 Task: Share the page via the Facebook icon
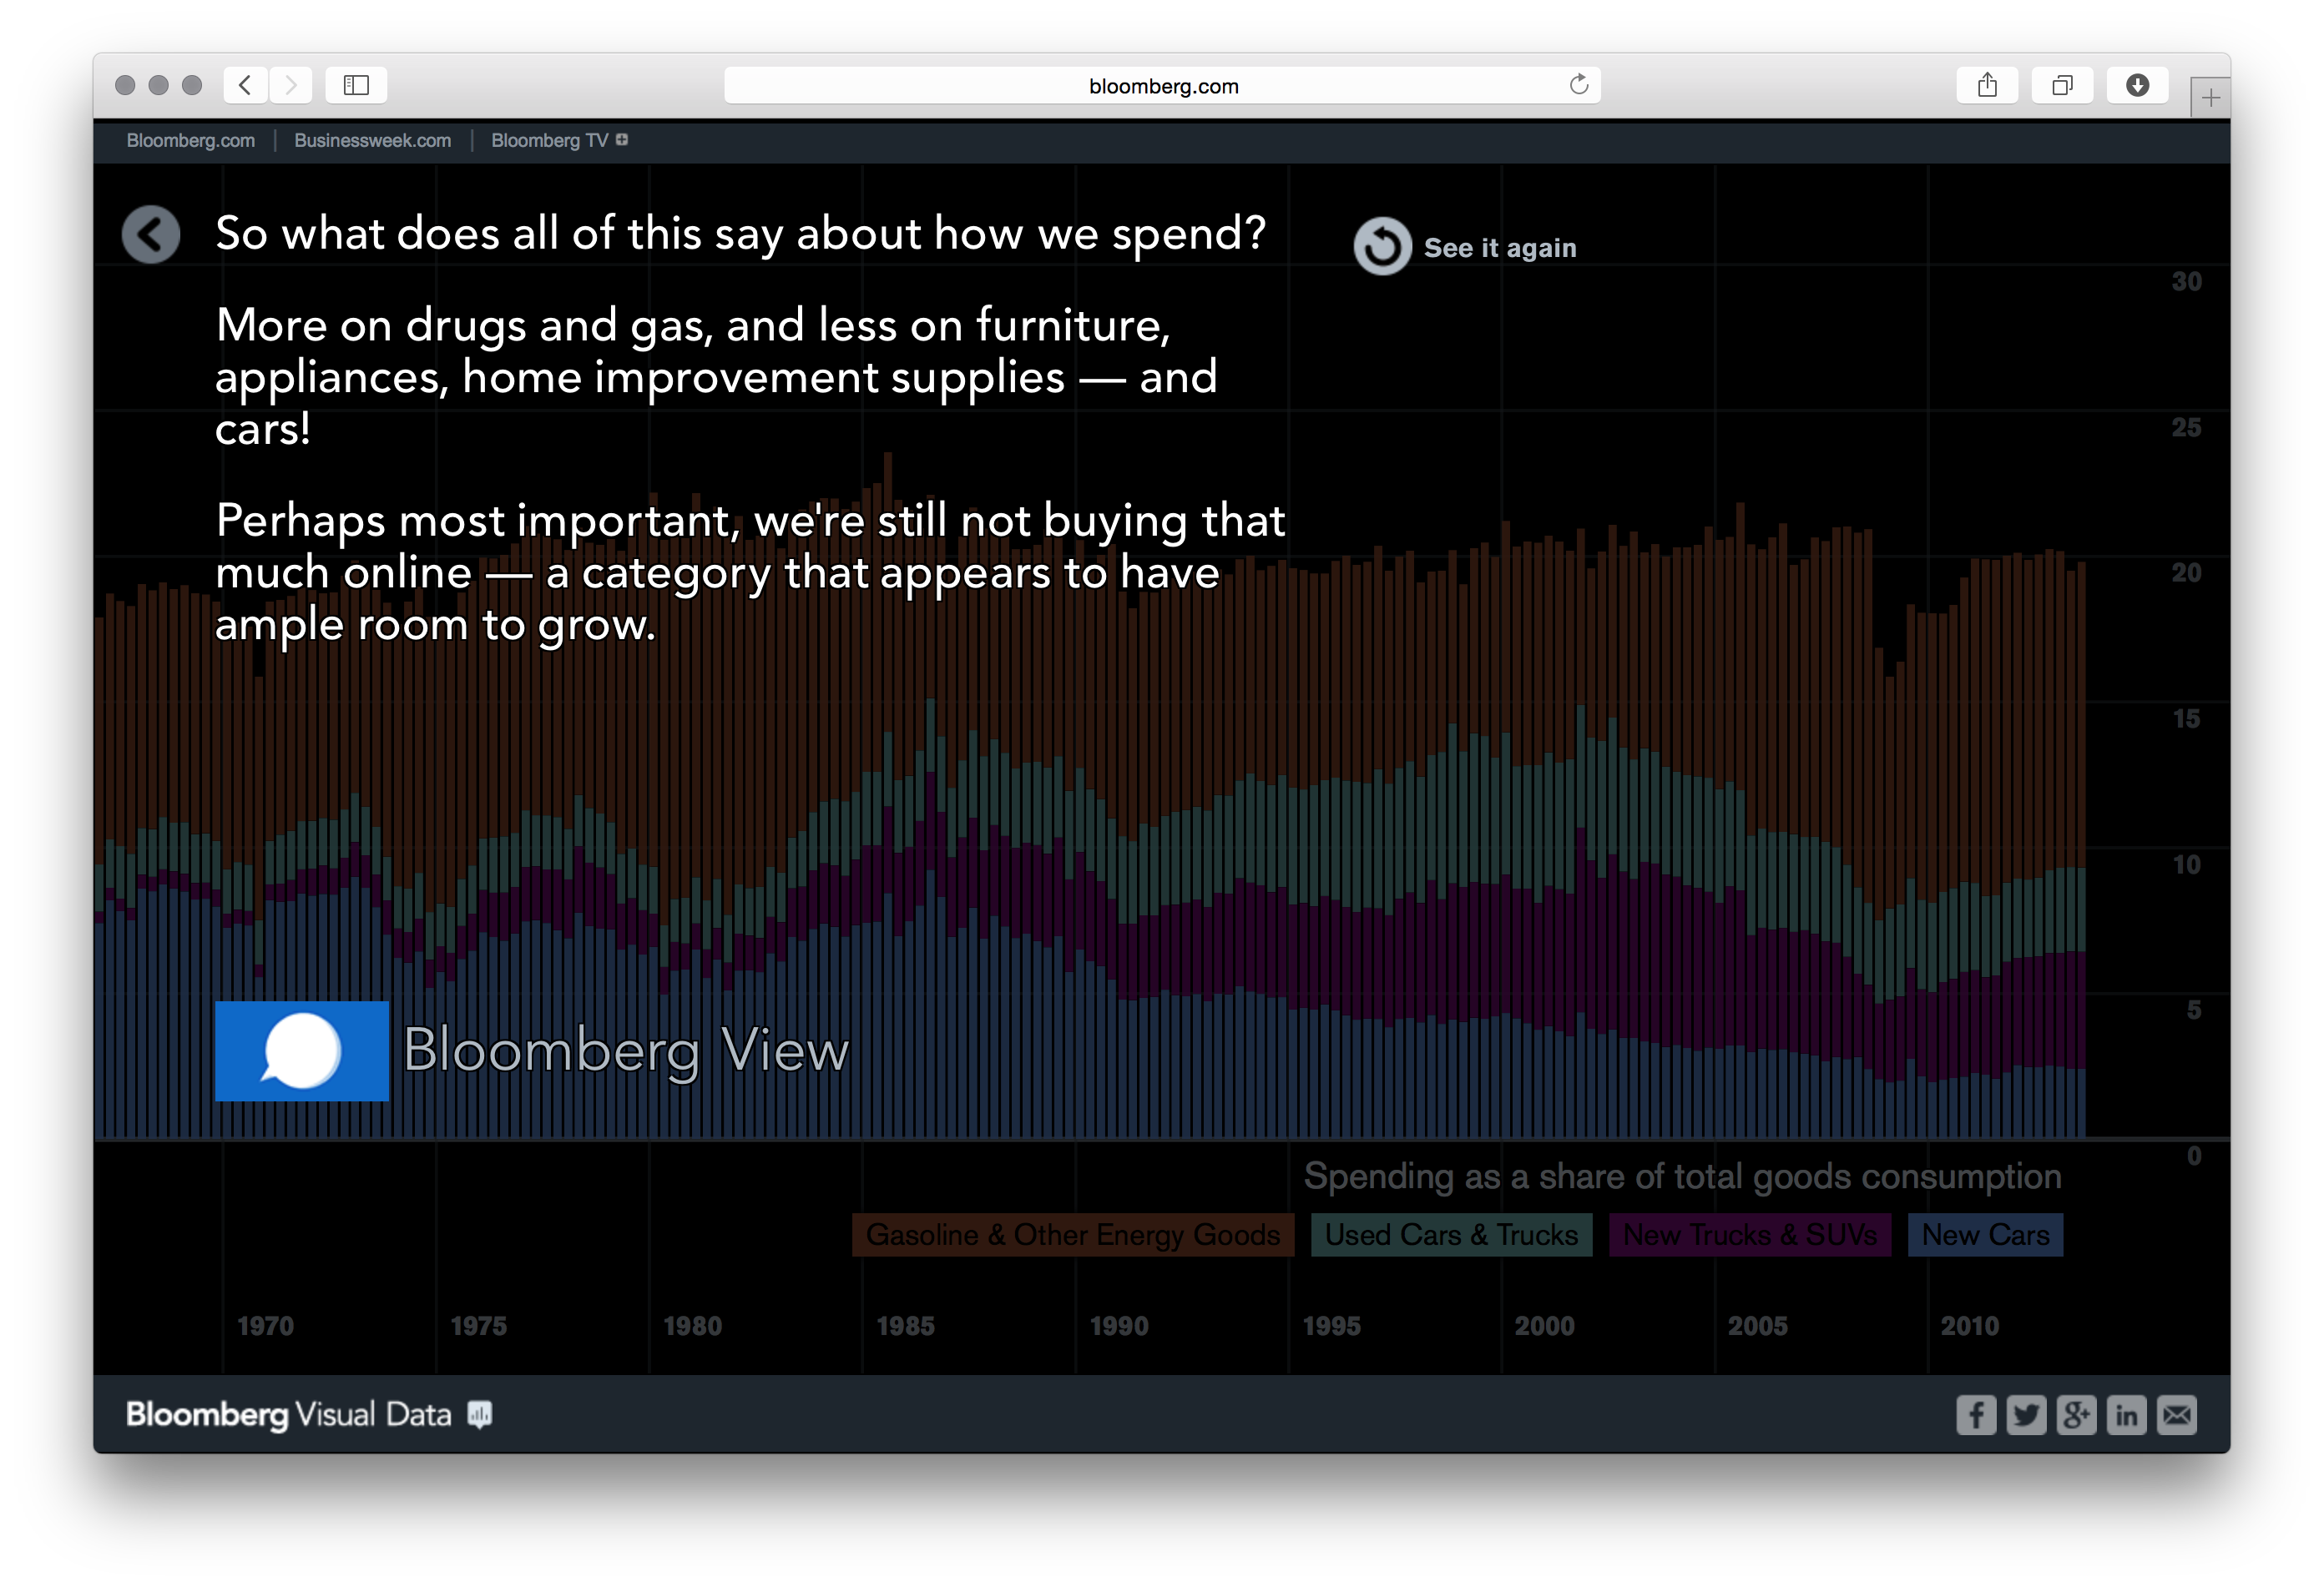pos(1975,1414)
